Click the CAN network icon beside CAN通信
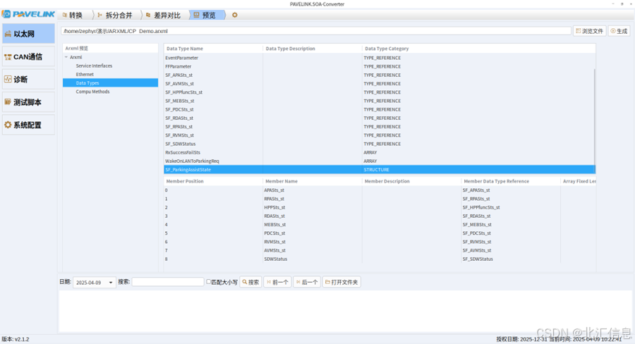This screenshot has width=635, height=344. point(8,56)
